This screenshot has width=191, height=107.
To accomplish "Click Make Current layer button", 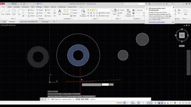I will point(104,13).
